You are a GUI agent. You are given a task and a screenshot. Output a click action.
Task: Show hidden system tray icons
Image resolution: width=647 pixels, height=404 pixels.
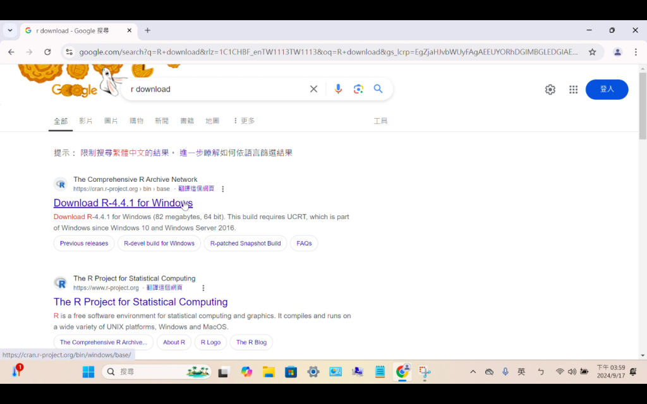pos(473,372)
